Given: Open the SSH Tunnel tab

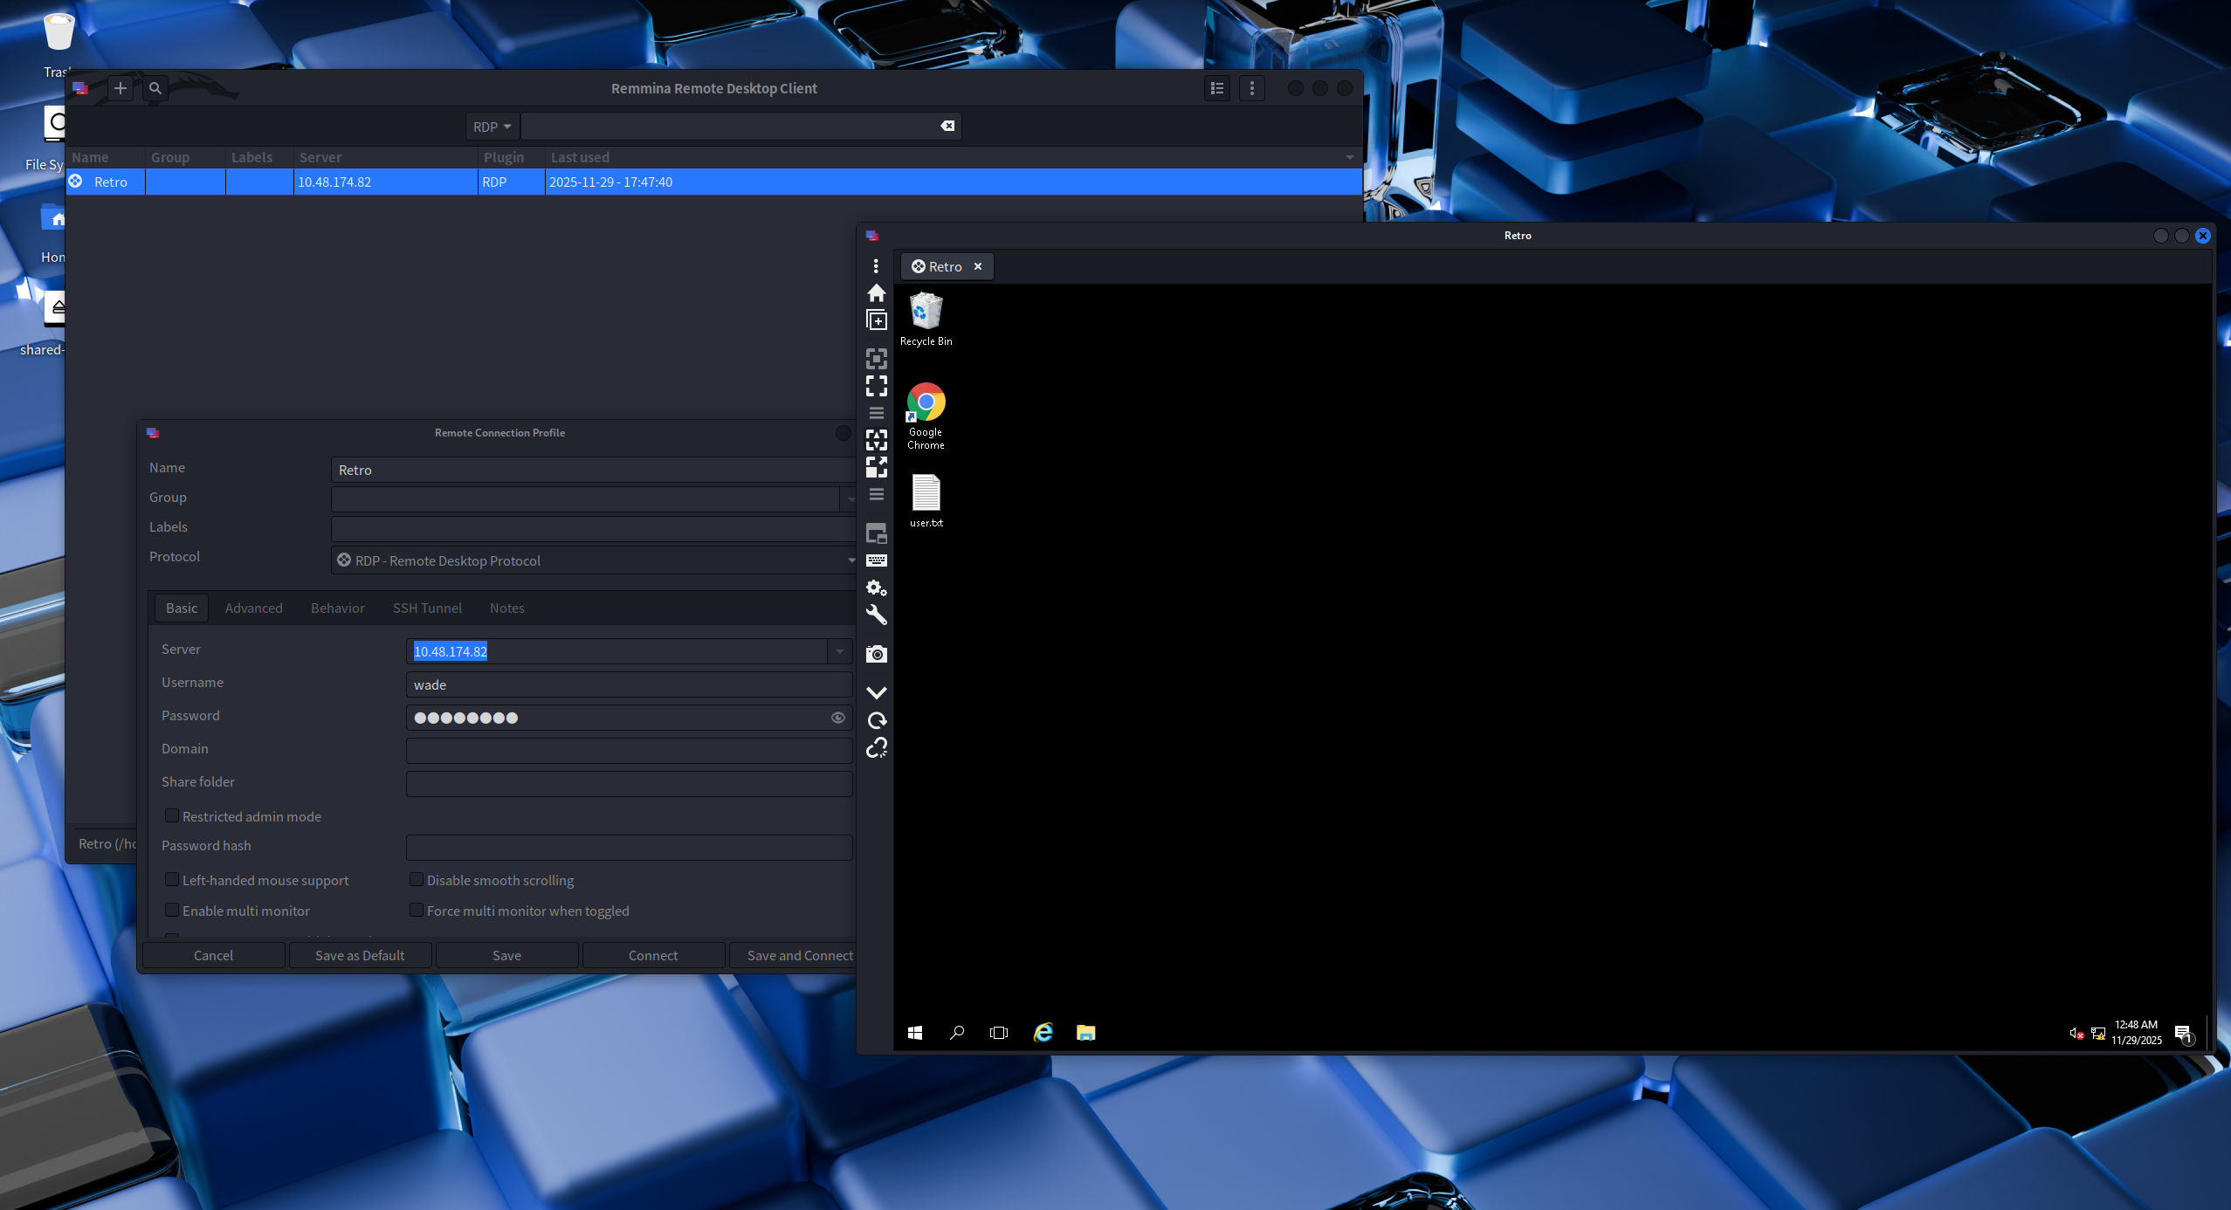Looking at the screenshot, I should 427,608.
